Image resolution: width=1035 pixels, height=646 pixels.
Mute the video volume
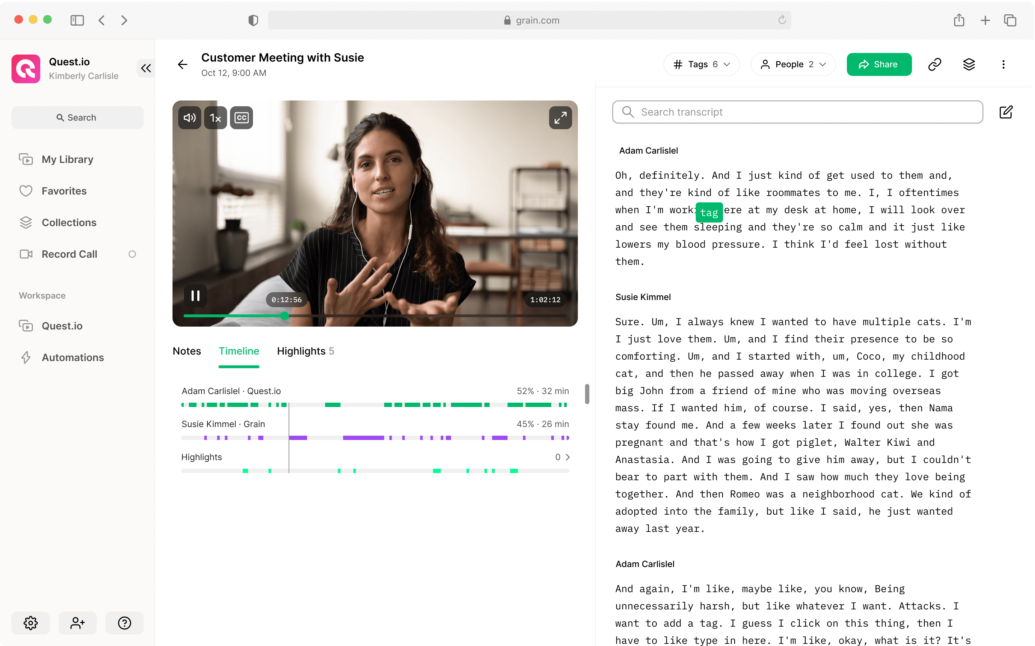(x=189, y=117)
